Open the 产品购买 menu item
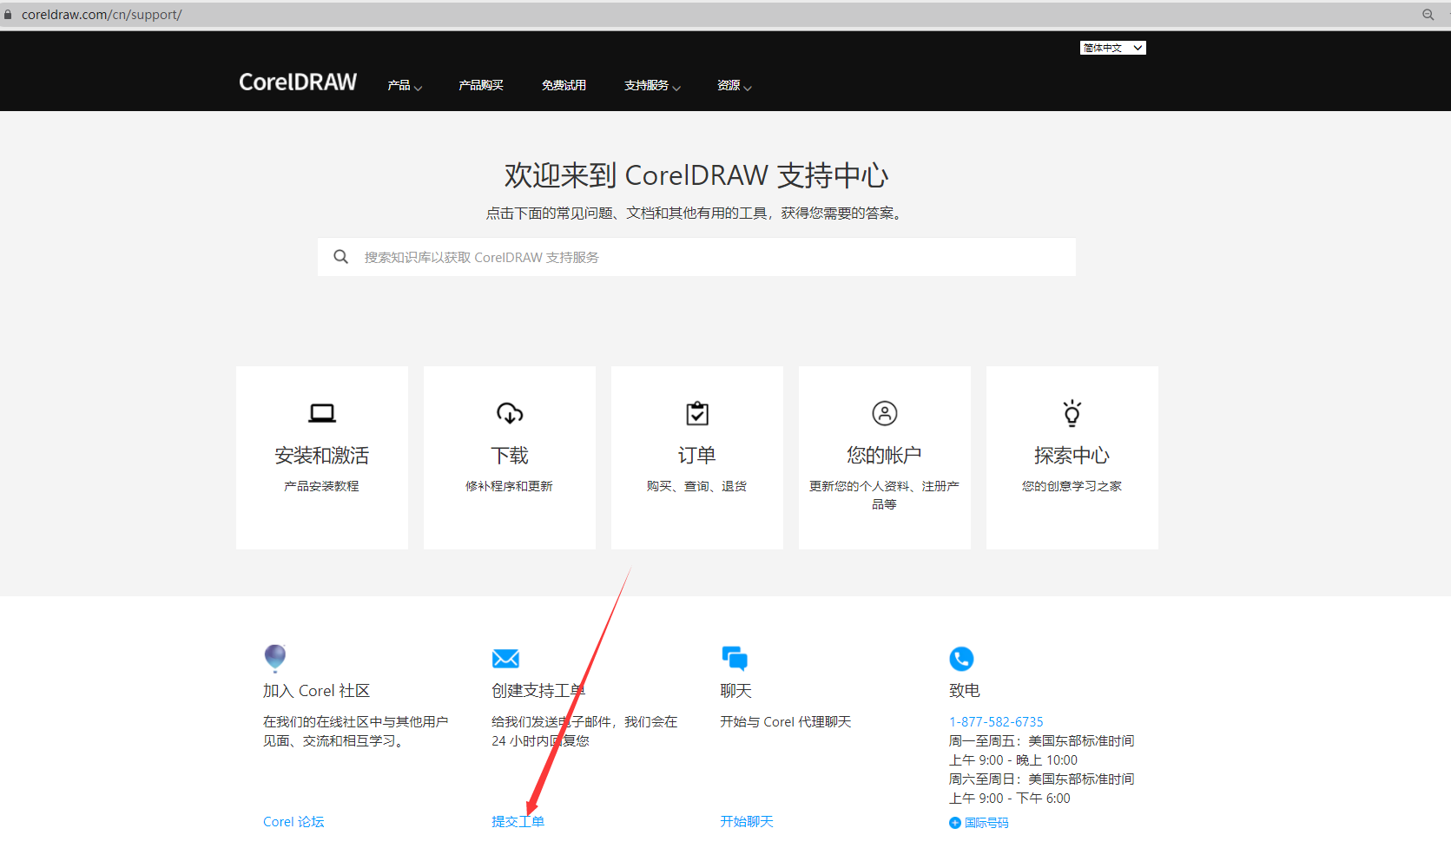The image size is (1451, 848). pos(481,86)
